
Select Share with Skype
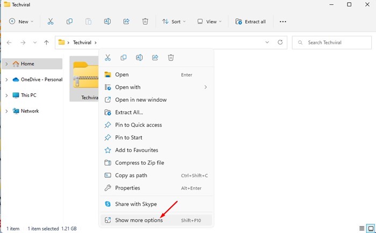pos(156,204)
